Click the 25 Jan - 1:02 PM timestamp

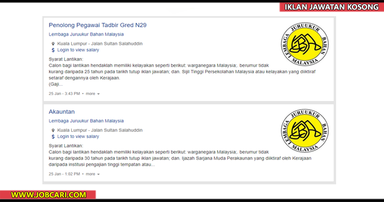tap(64, 174)
